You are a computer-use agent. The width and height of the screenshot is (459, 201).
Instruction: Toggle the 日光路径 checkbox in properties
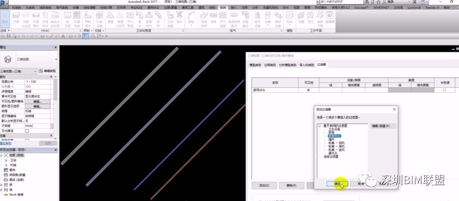coord(27,131)
